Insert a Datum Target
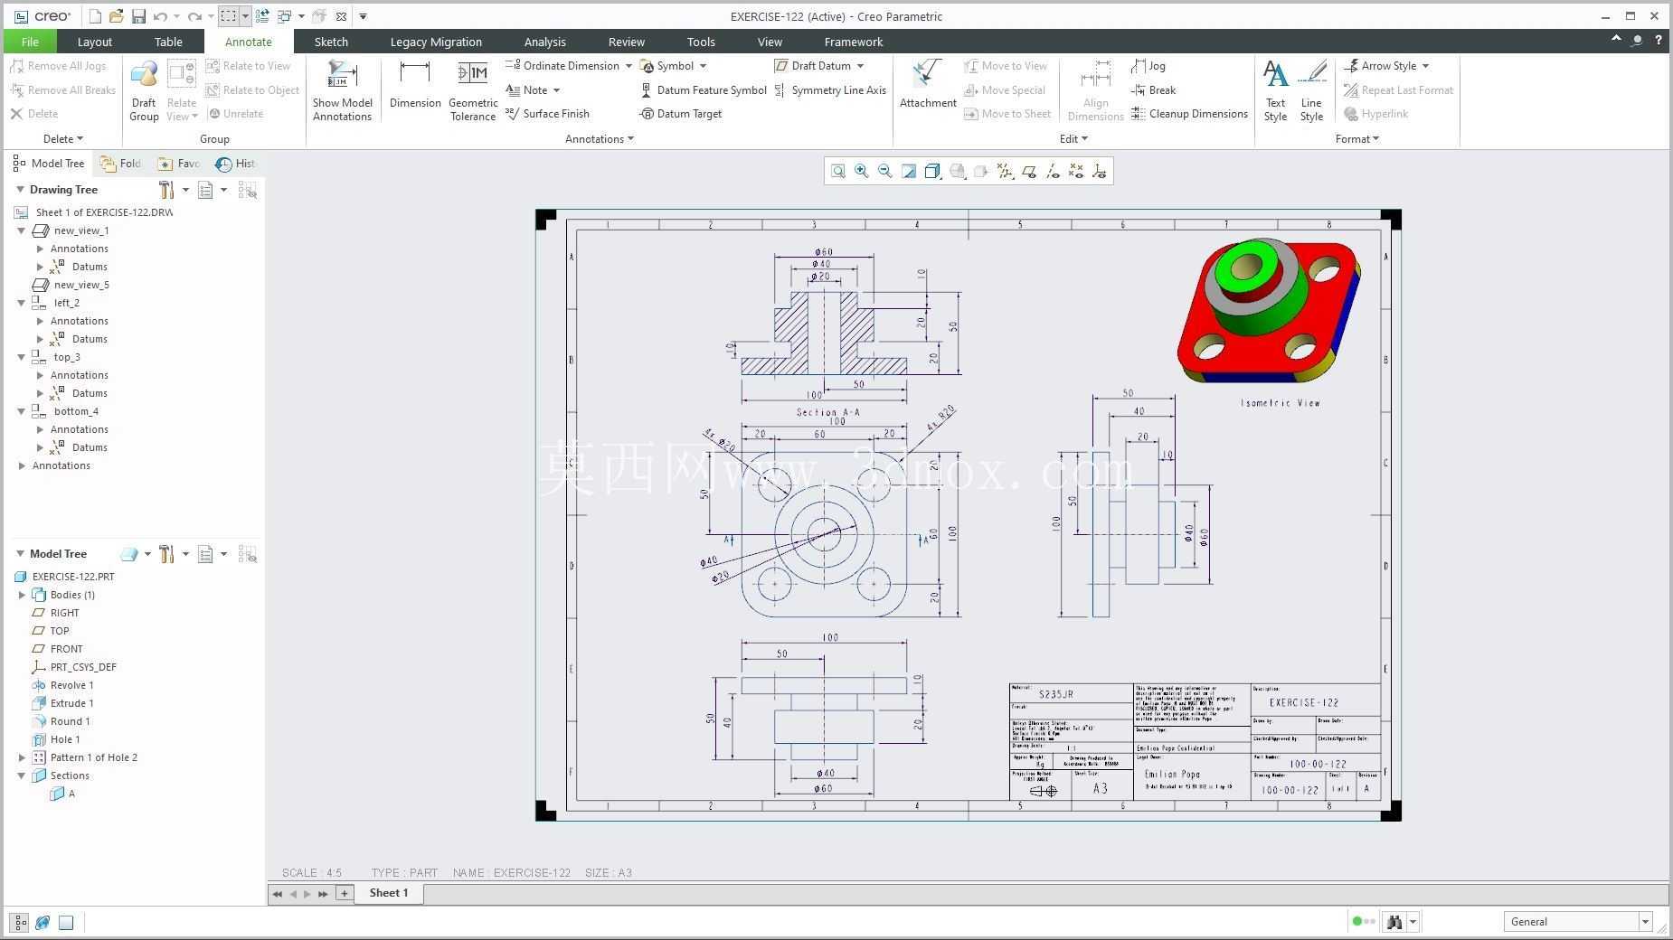1673x940 pixels. tap(681, 114)
